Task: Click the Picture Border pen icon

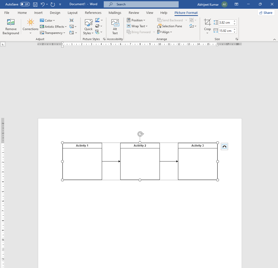Action: tap(97, 20)
